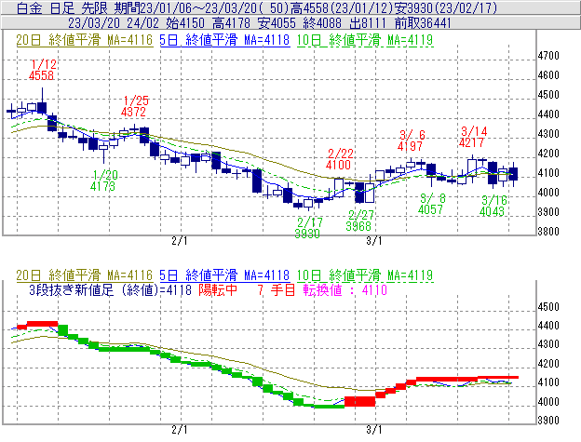The height and width of the screenshot is (442, 581).
Task: Click the 2/1 date label under lower chart
Action: pos(180,430)
